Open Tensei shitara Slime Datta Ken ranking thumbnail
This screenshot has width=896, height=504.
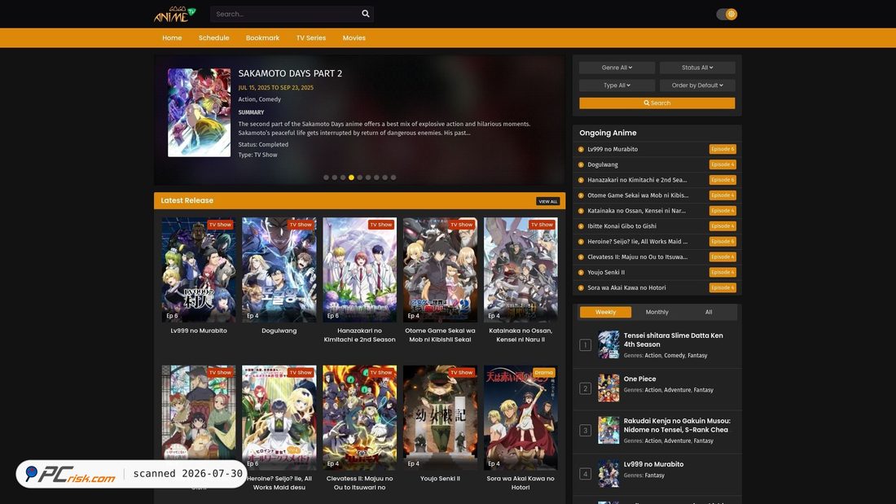click(608, 344)
